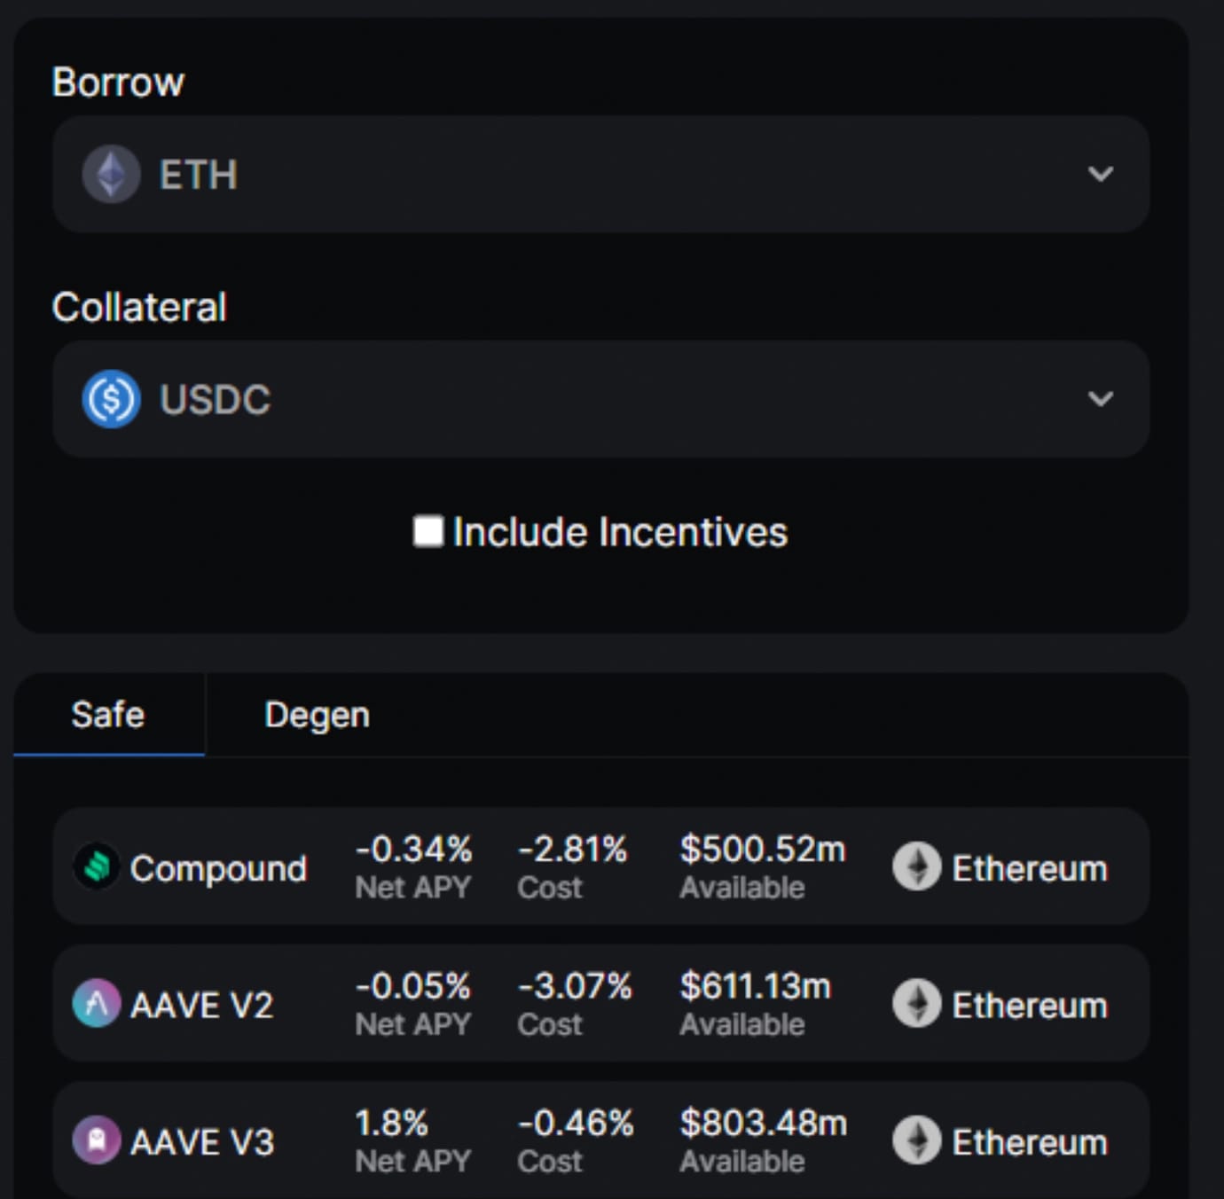Click Compound's $500.52m Available amount
Viewport: 1224px width, 1199px height.
pyautogui.click(x=762, y=850)
